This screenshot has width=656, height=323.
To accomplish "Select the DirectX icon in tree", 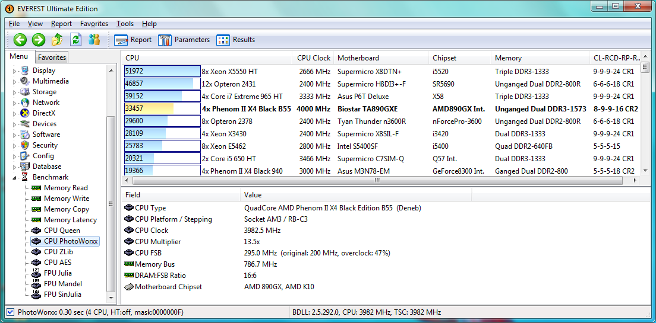I will pyautogui.click(x=25, y=113).
